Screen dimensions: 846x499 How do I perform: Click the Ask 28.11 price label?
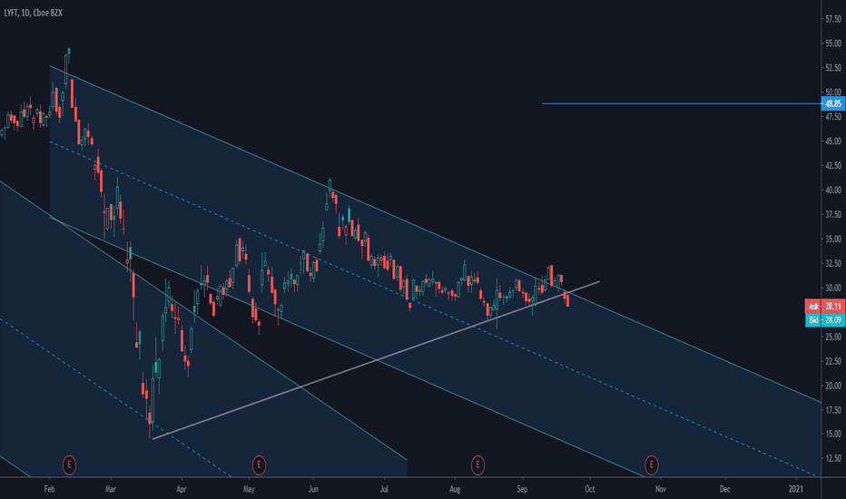[825, 306]
